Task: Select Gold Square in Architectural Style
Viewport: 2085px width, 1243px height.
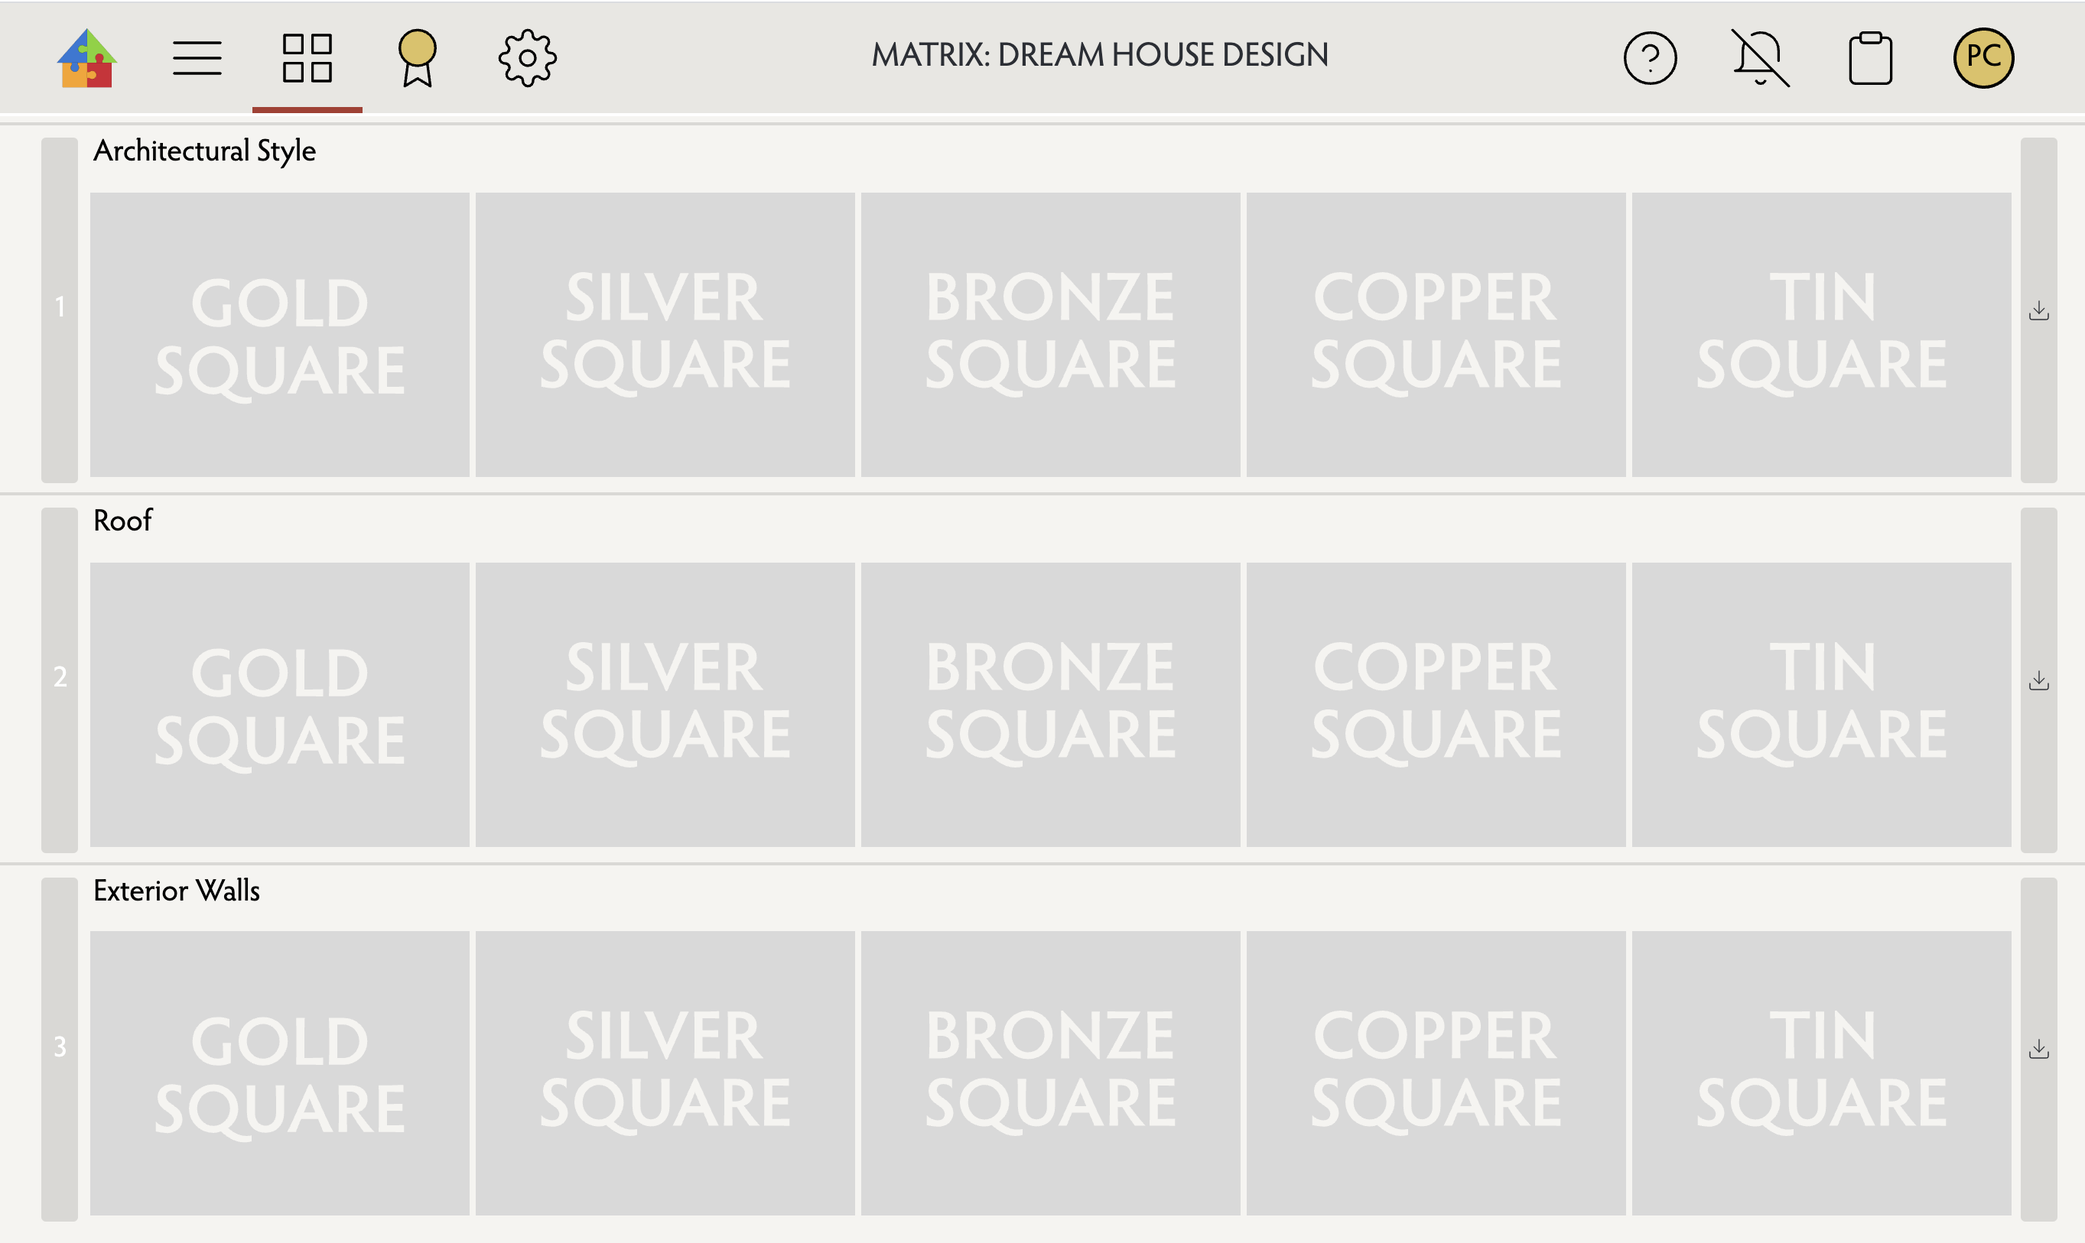Action: pyautogui.click(x=279, y=335)
